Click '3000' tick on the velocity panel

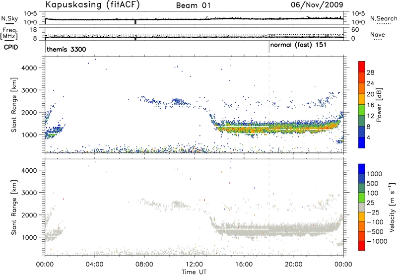coord(29,193)
